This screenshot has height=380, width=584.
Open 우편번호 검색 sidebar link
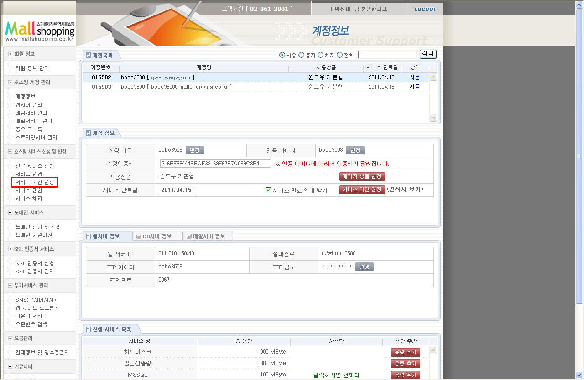(31, 324)
